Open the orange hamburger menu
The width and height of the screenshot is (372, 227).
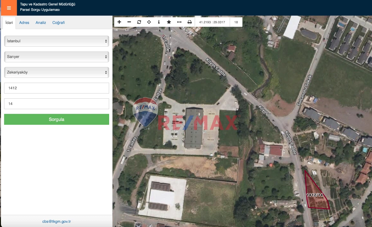(x=9, y=8)
